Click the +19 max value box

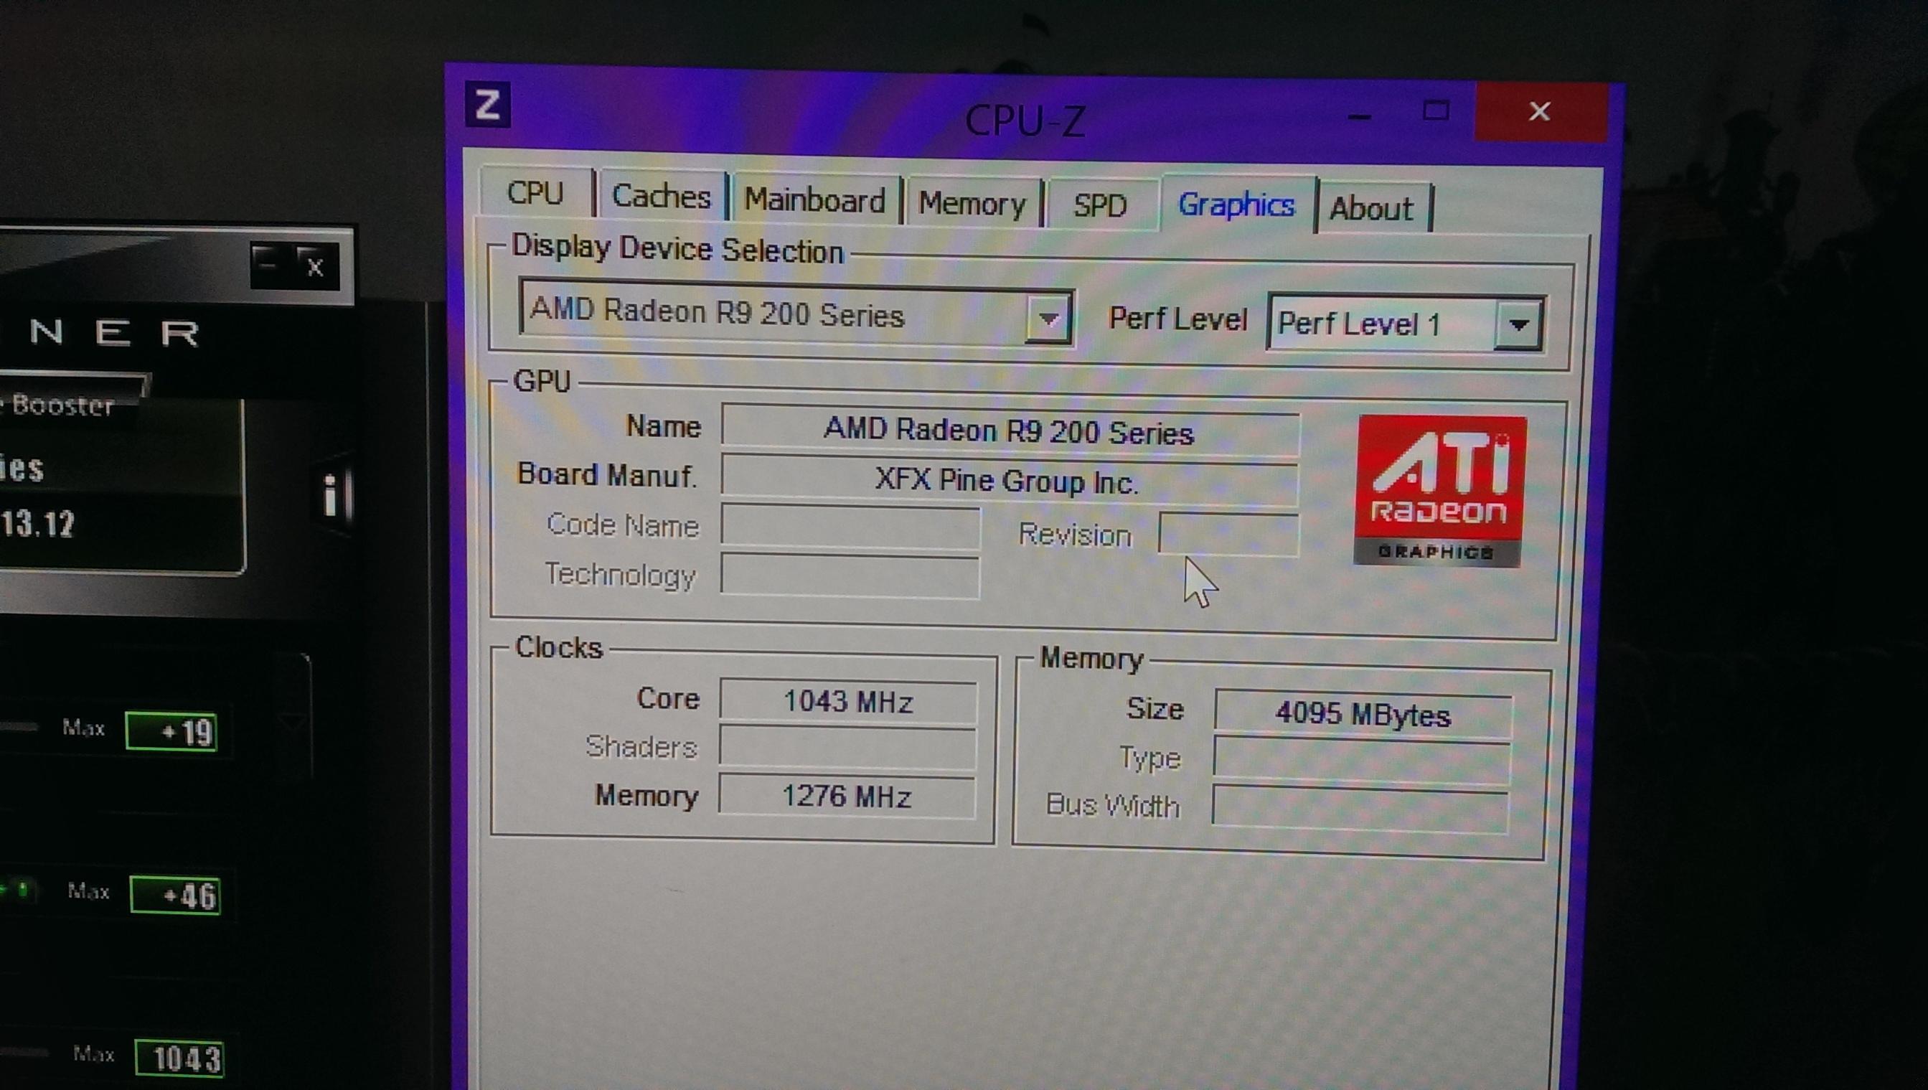tap(172, 730)
